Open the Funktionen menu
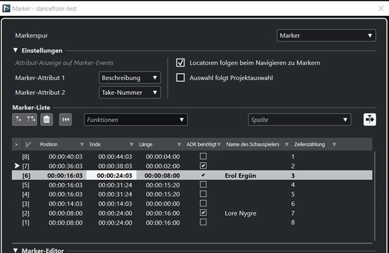389x253 pixels. (x=136, y=119)
